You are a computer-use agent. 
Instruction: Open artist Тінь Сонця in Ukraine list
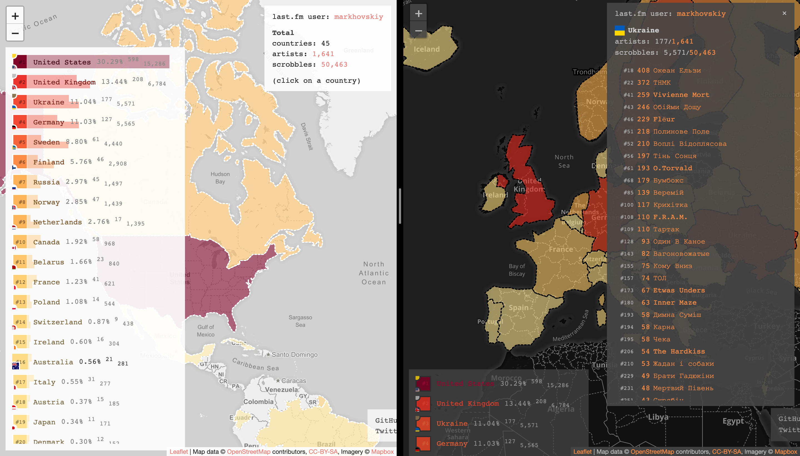tap(675, 156)
